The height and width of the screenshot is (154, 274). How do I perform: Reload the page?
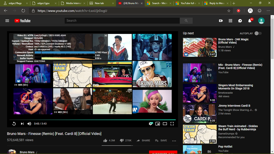pyautogui.click(x=23, y=11)
